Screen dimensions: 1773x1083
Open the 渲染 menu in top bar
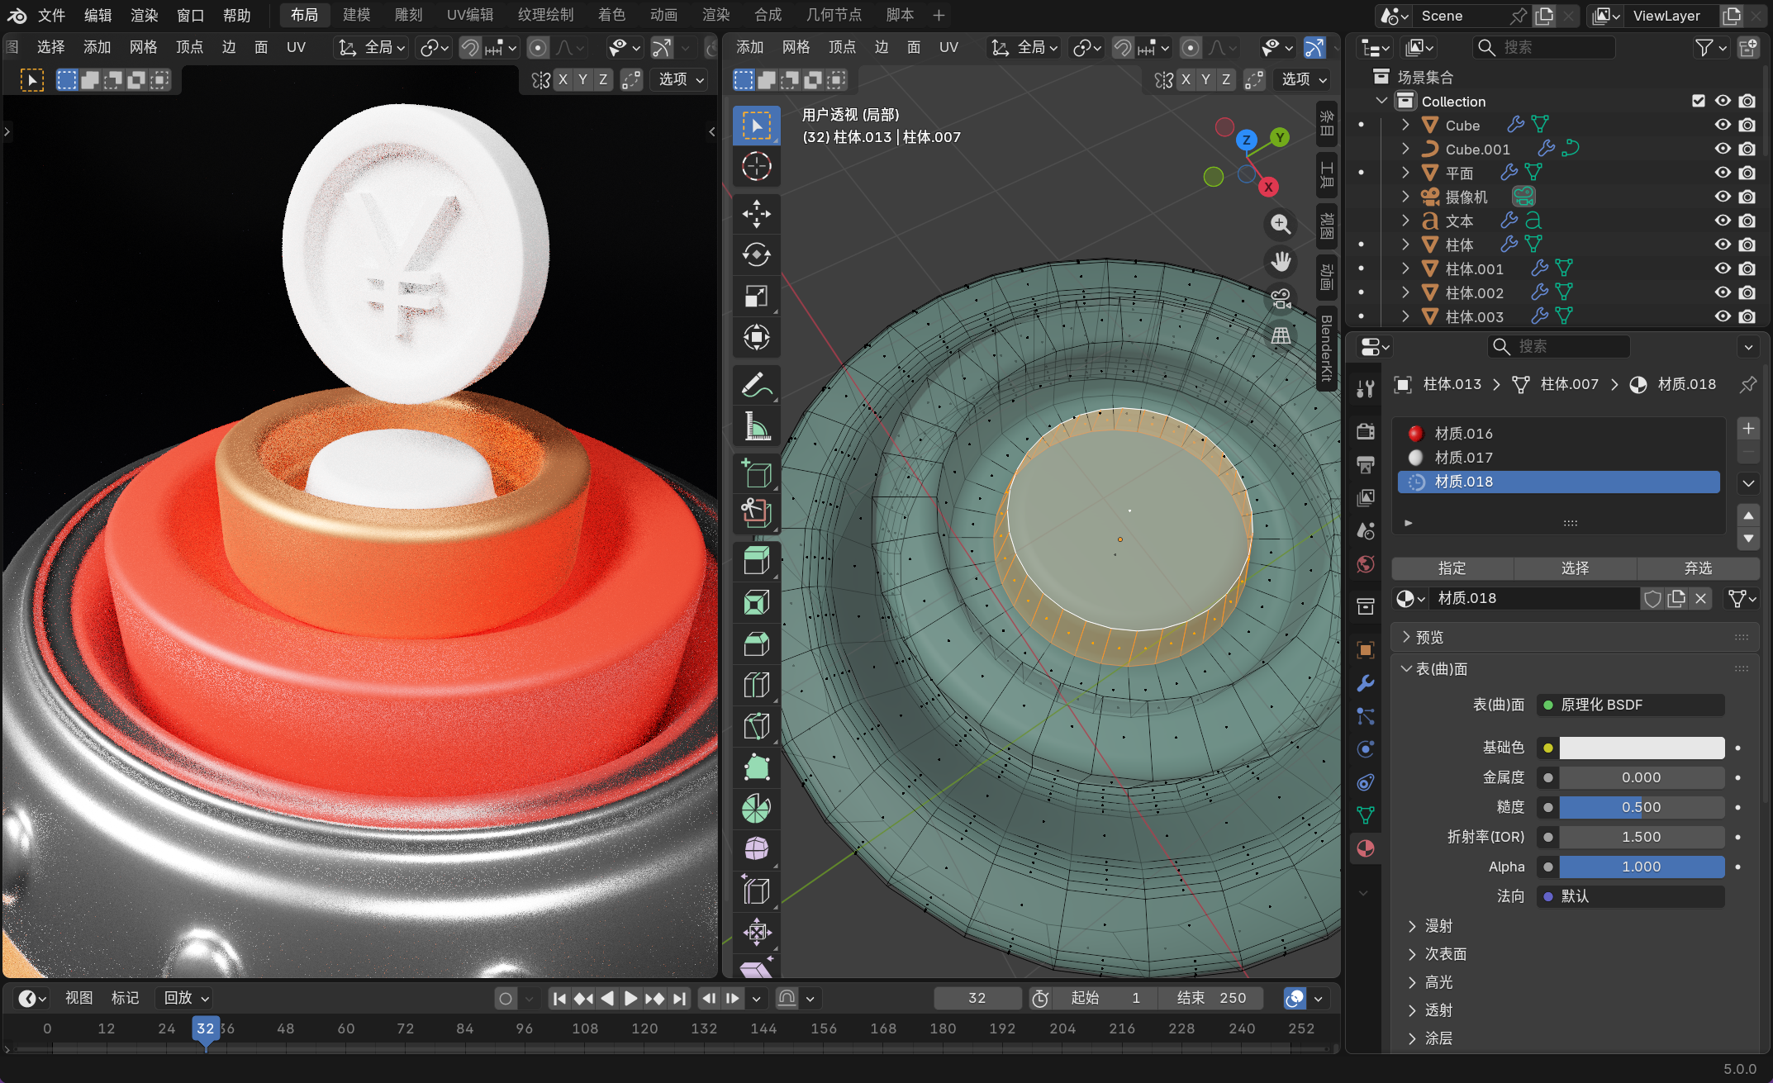[x=144, y=15]
